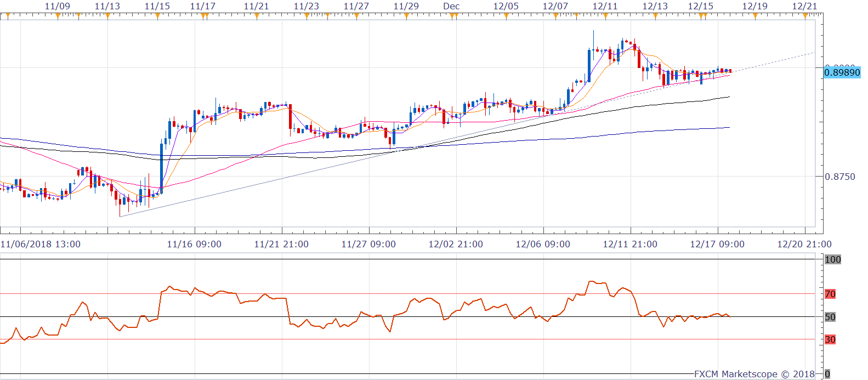Click the 12/17 09:00 timestamp label

(x=717, y=244)
